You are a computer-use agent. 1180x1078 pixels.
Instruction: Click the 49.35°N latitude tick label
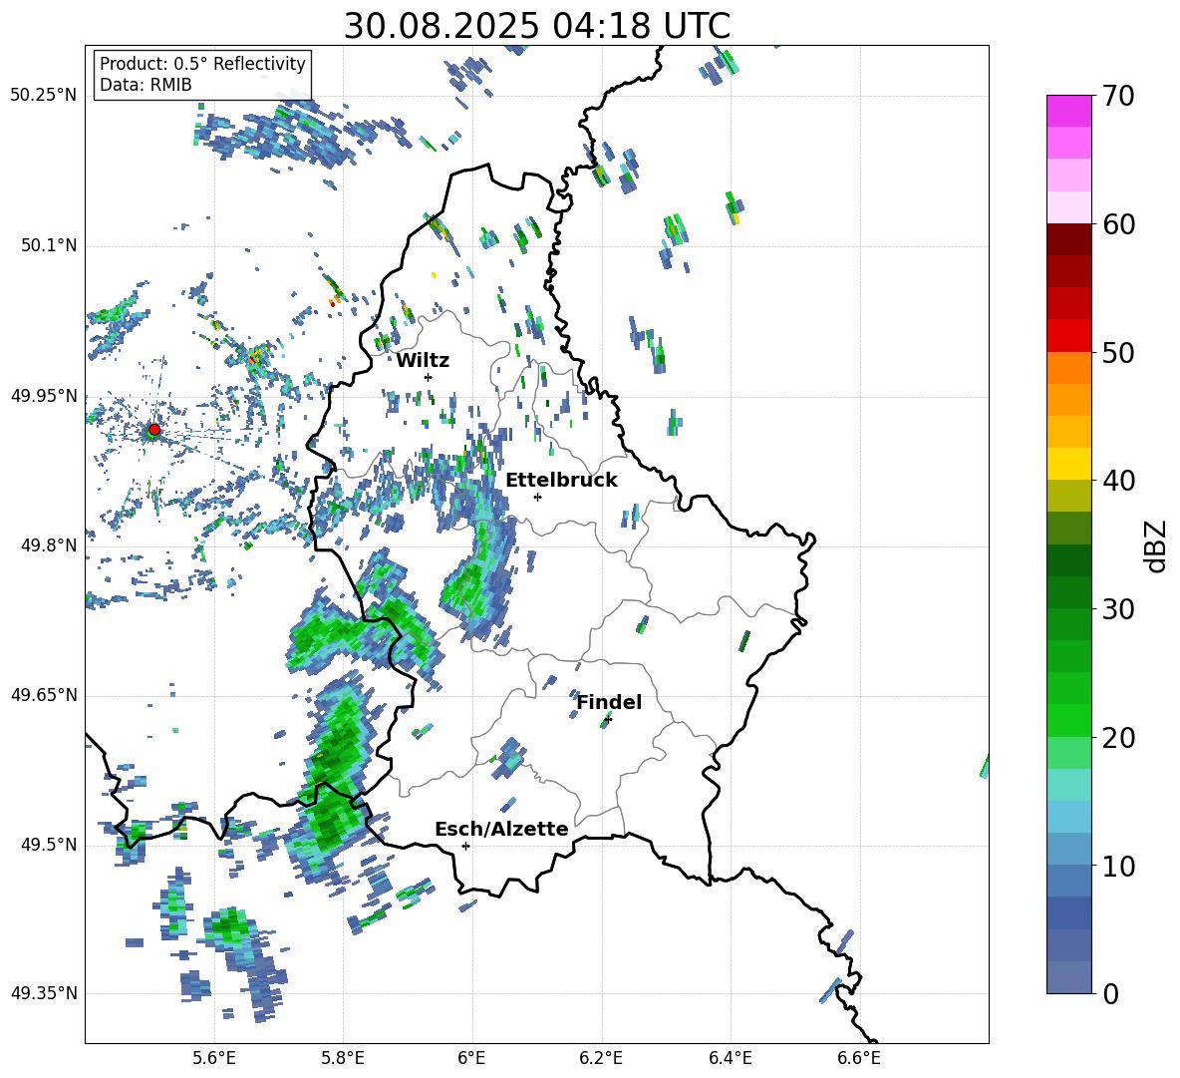coord(43,993)
